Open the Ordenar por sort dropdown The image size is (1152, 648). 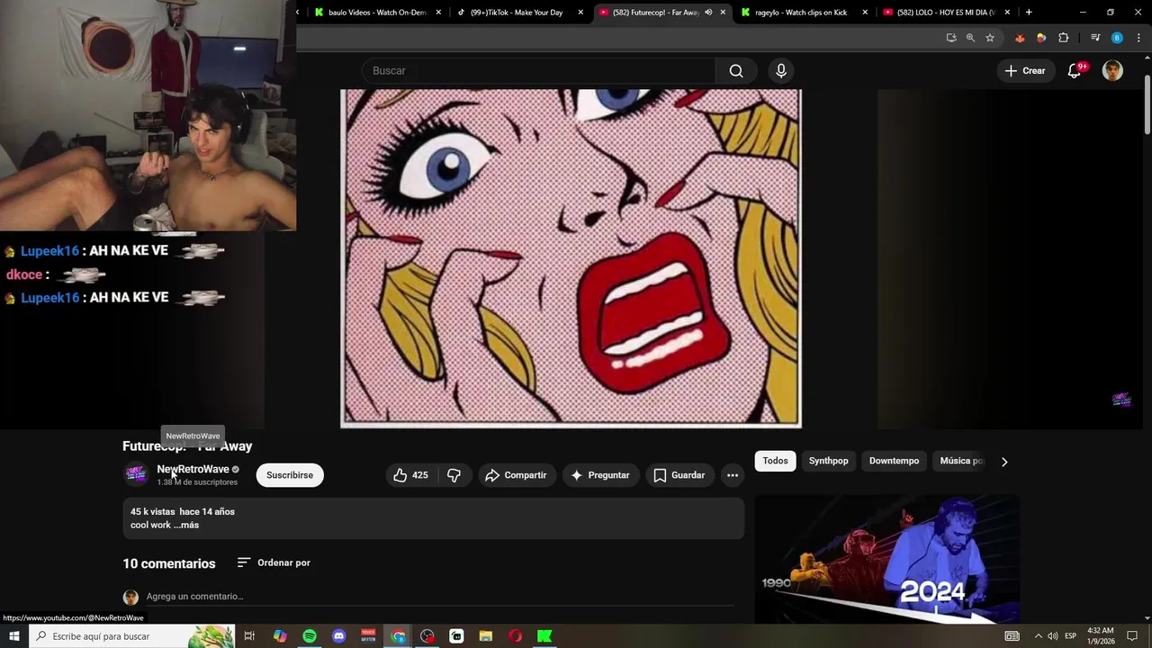pyautogui.click(x=274, y=562)
